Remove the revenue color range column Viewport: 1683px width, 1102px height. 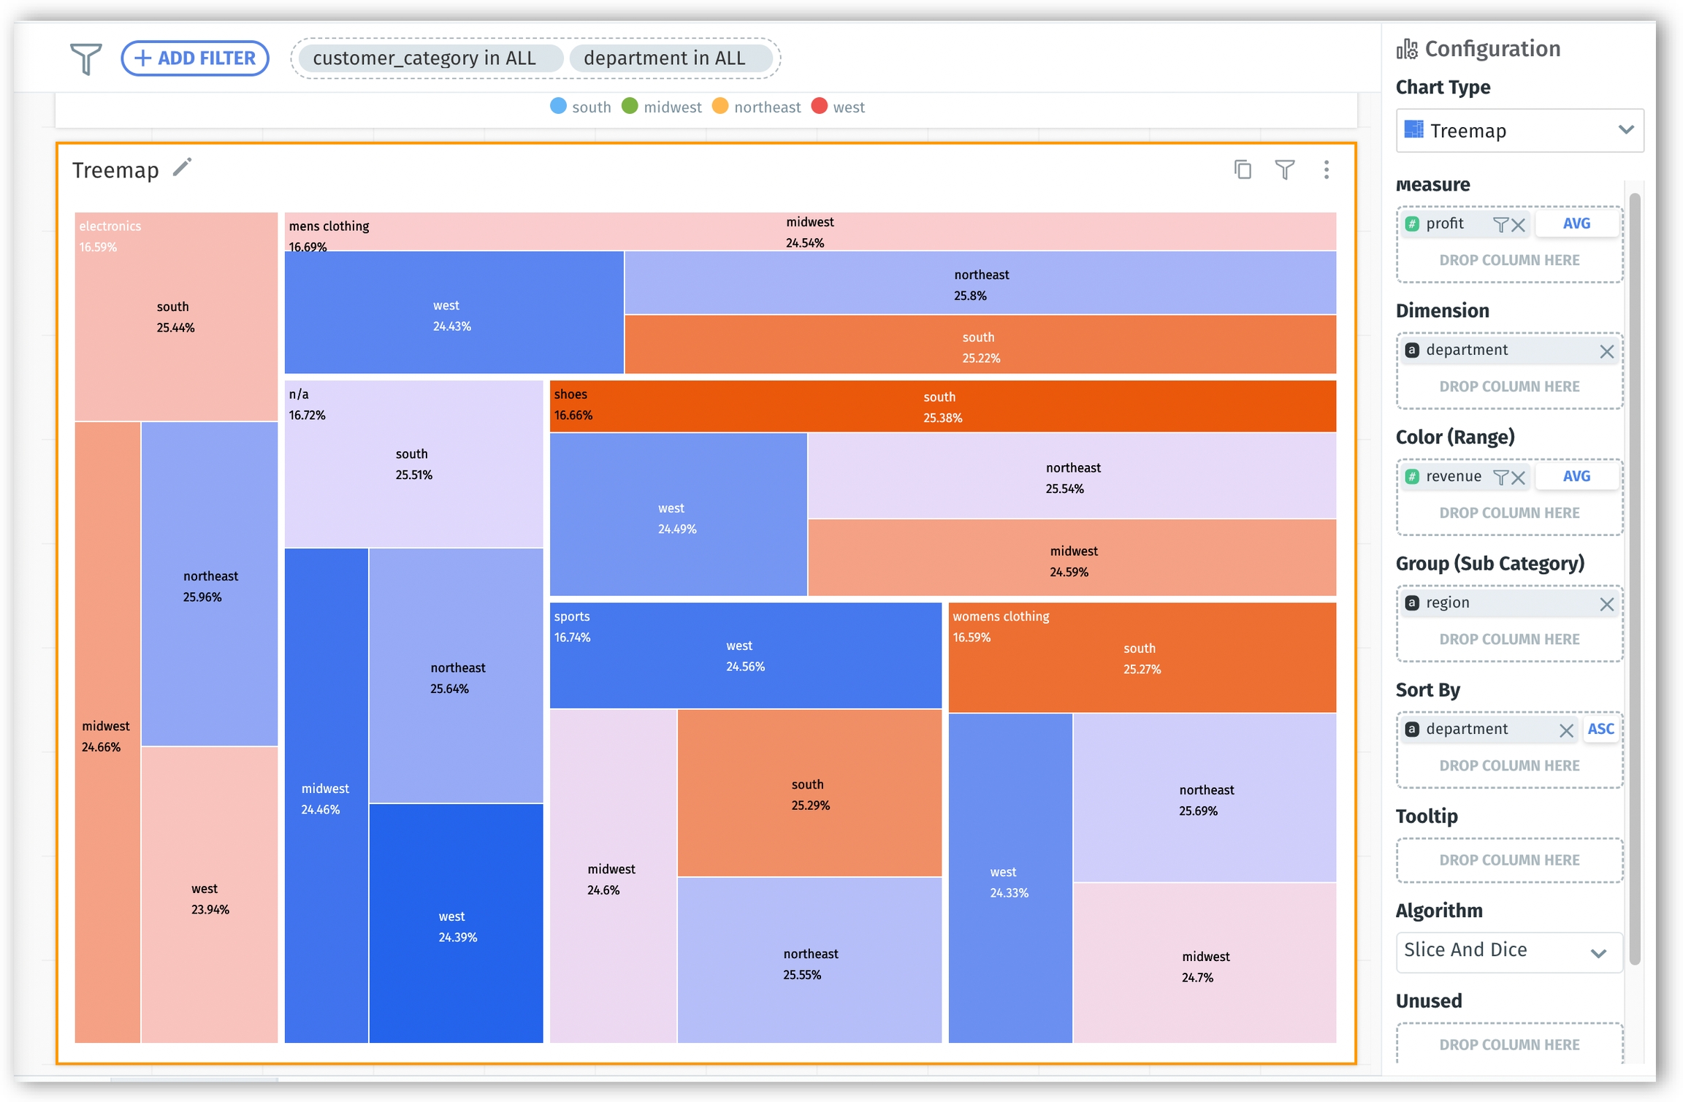point(1519,477)
